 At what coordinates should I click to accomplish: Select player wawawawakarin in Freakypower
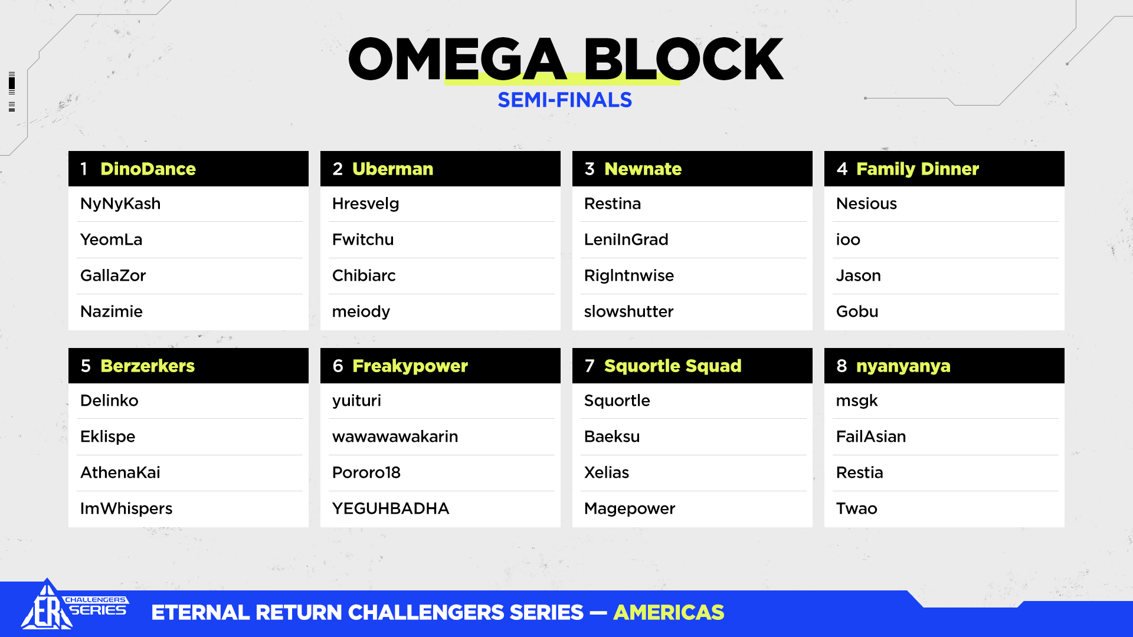coord(395,436)
